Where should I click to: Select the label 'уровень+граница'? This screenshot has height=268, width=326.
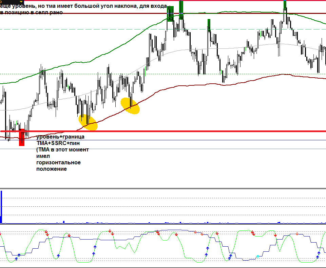click(60, 137)
